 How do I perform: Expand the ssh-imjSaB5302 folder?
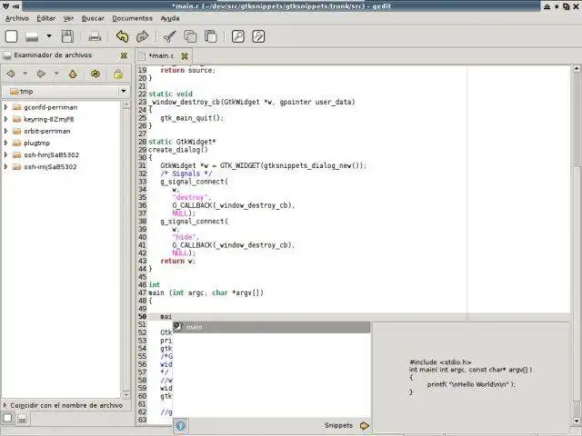coord(5,166)
